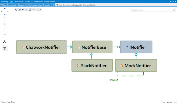Close the INotifier diagram tab

[54, 5]
